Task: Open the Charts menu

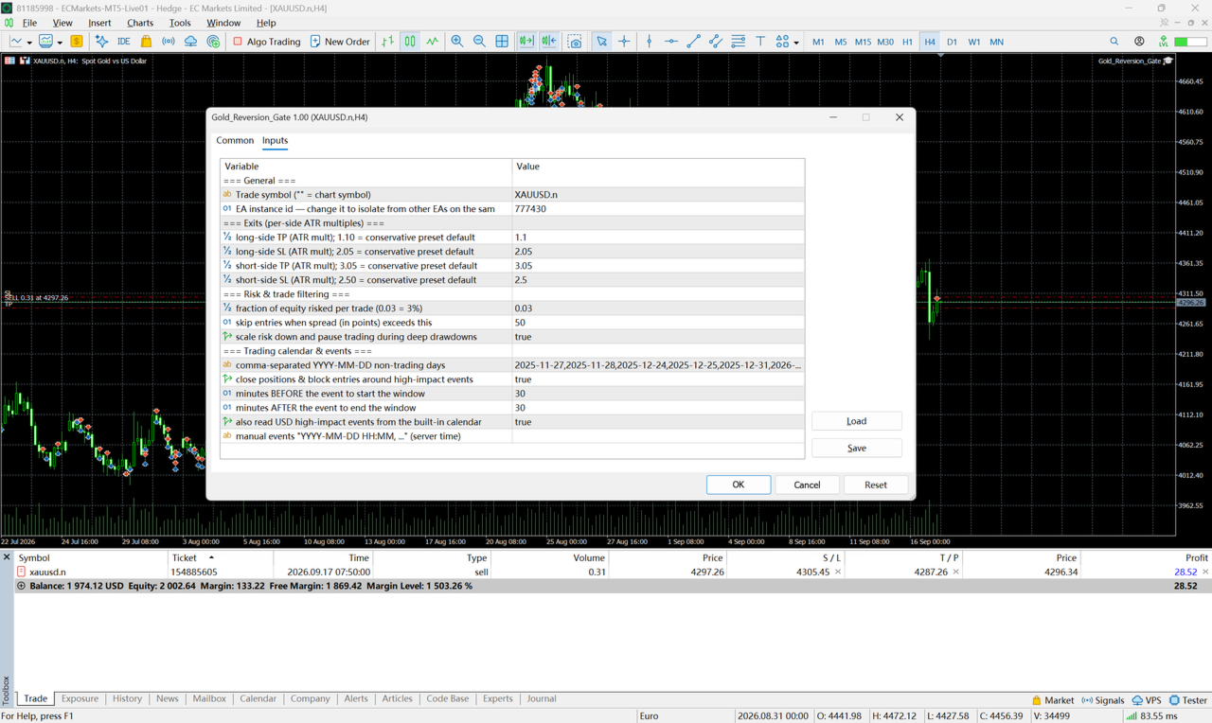Action: click(140, 23)
